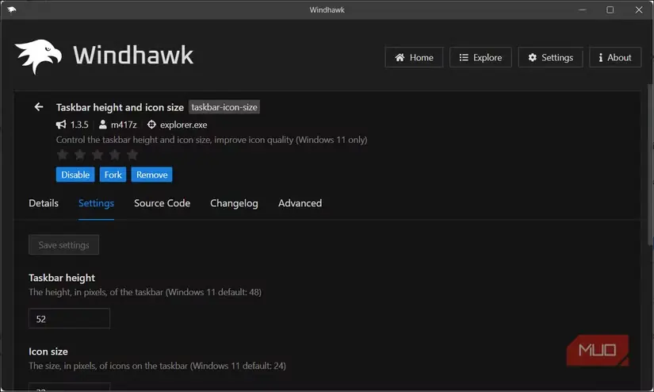Rate the mod three stars
Viewport: 654px width, 392px height.
[98, 155]
